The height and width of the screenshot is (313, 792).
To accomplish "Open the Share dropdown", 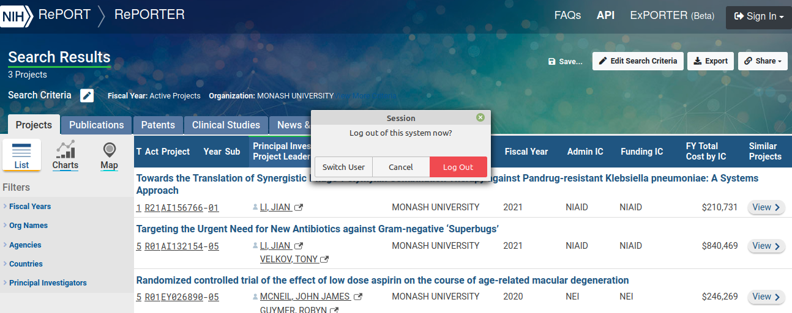I will [763, 61].
